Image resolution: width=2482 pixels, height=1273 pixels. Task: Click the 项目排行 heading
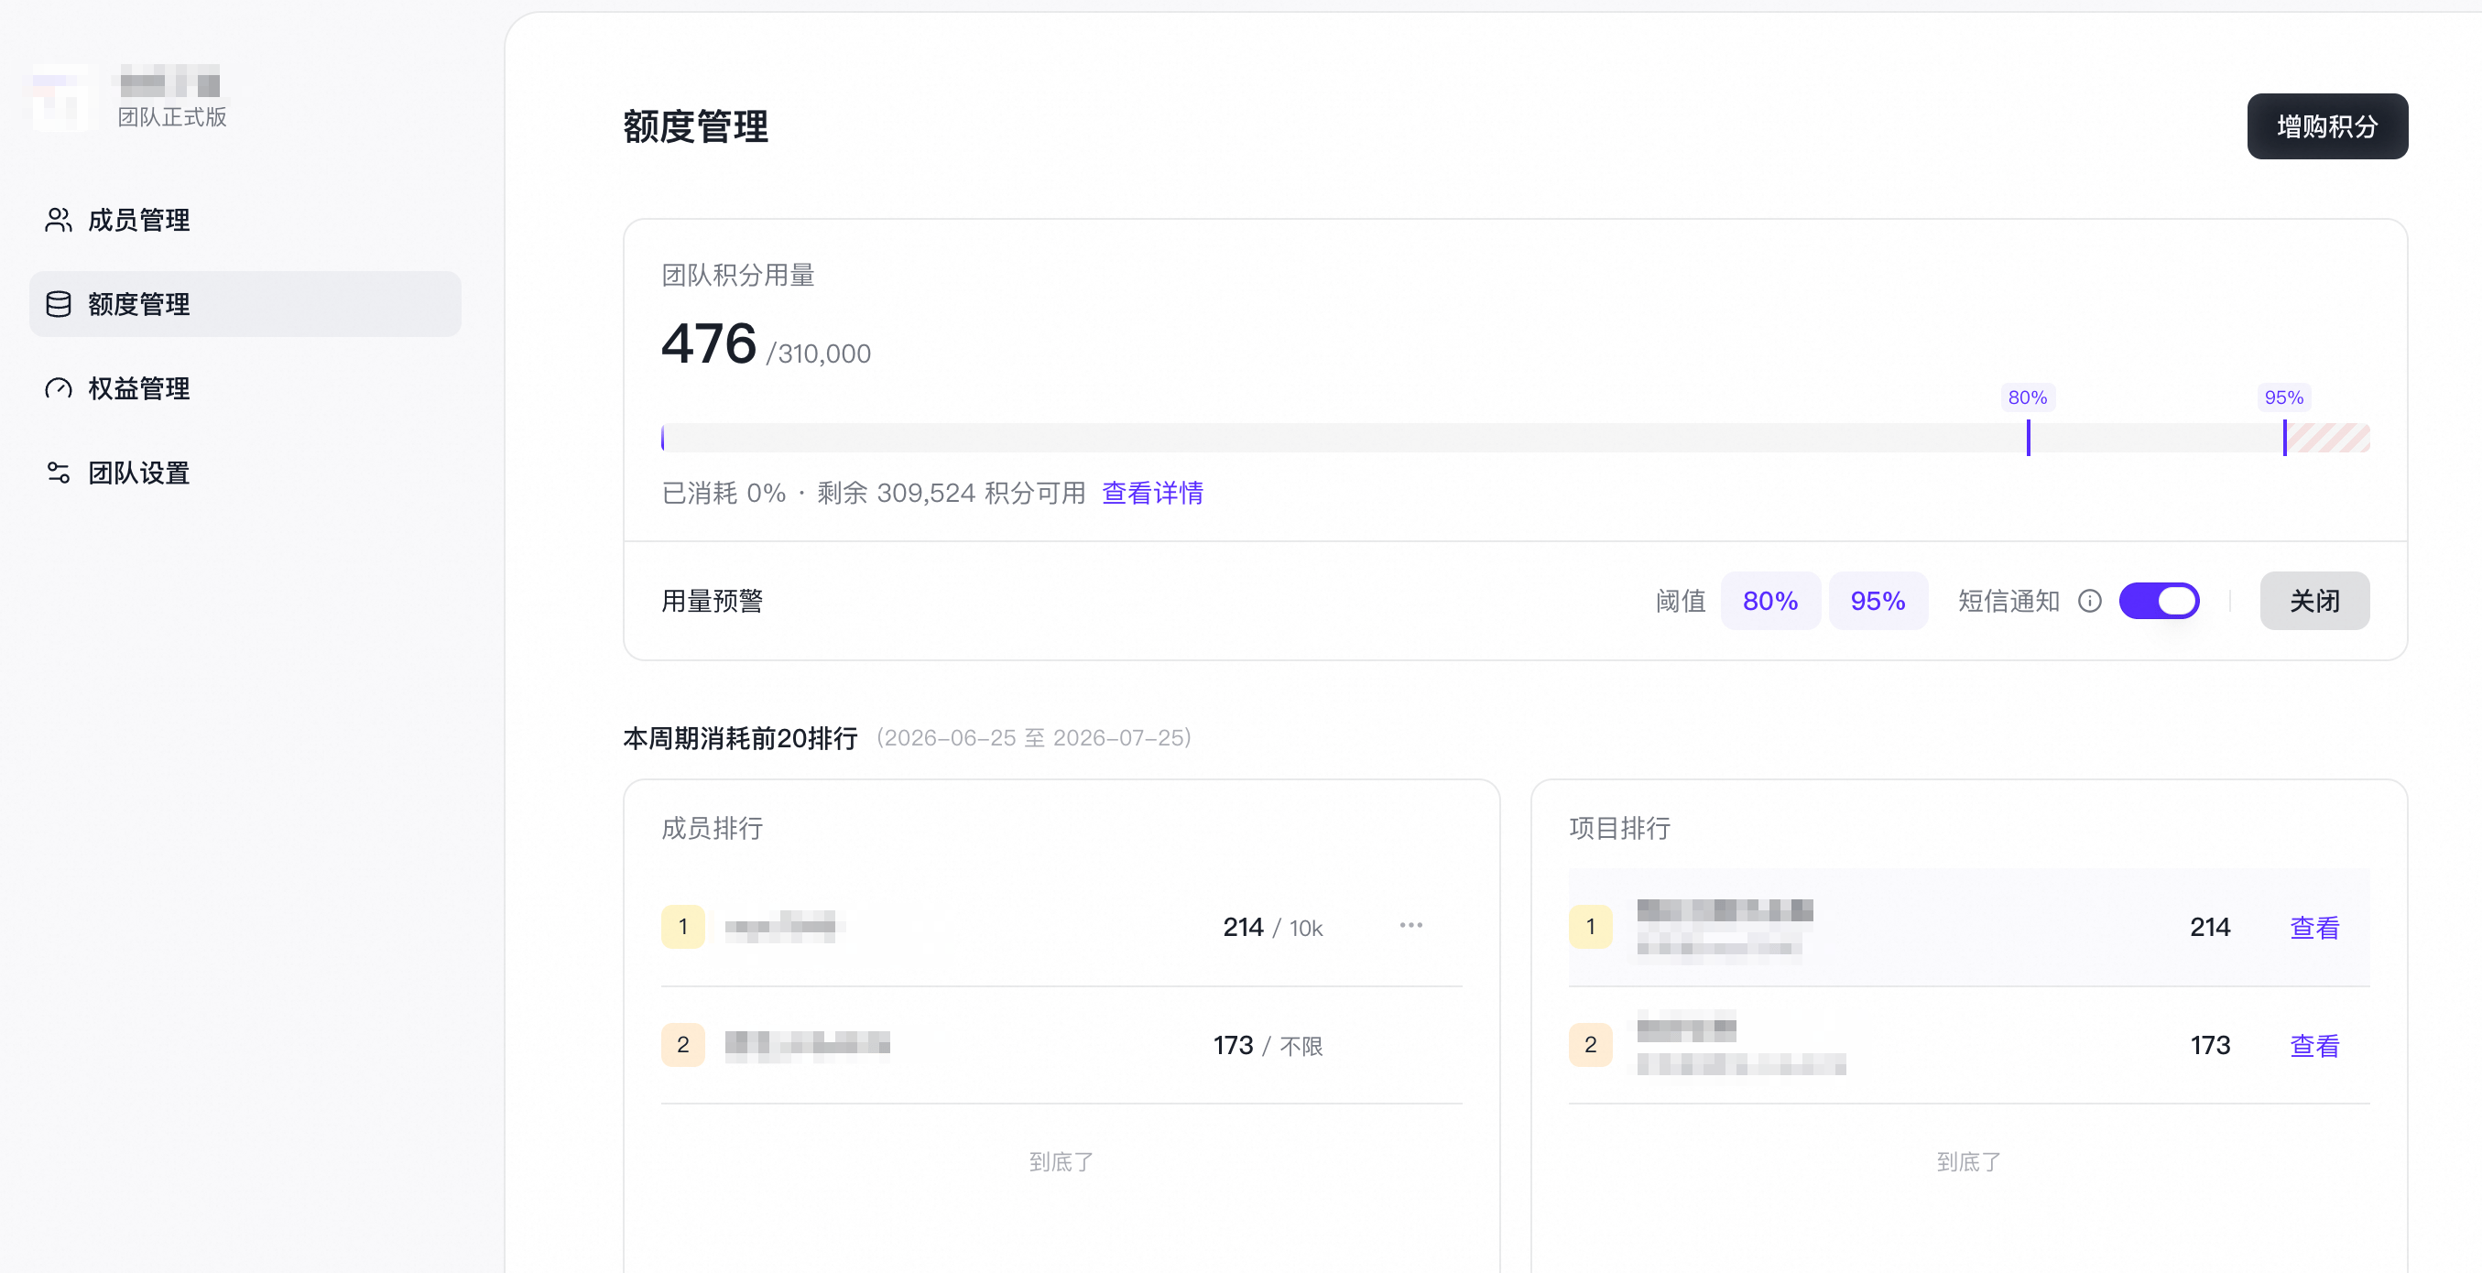point(1619,828)
